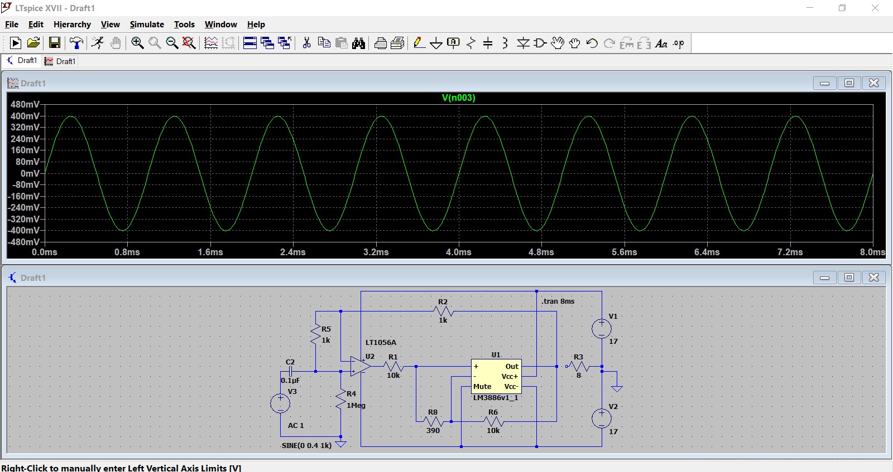
Task: Maximize the Draft1 waveform sub-window
Action: (x=849, y=82)
